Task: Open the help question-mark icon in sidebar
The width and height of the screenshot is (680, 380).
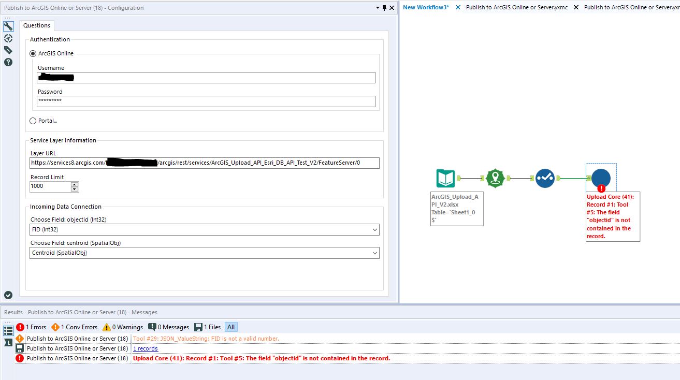Action: coord(8,62)
